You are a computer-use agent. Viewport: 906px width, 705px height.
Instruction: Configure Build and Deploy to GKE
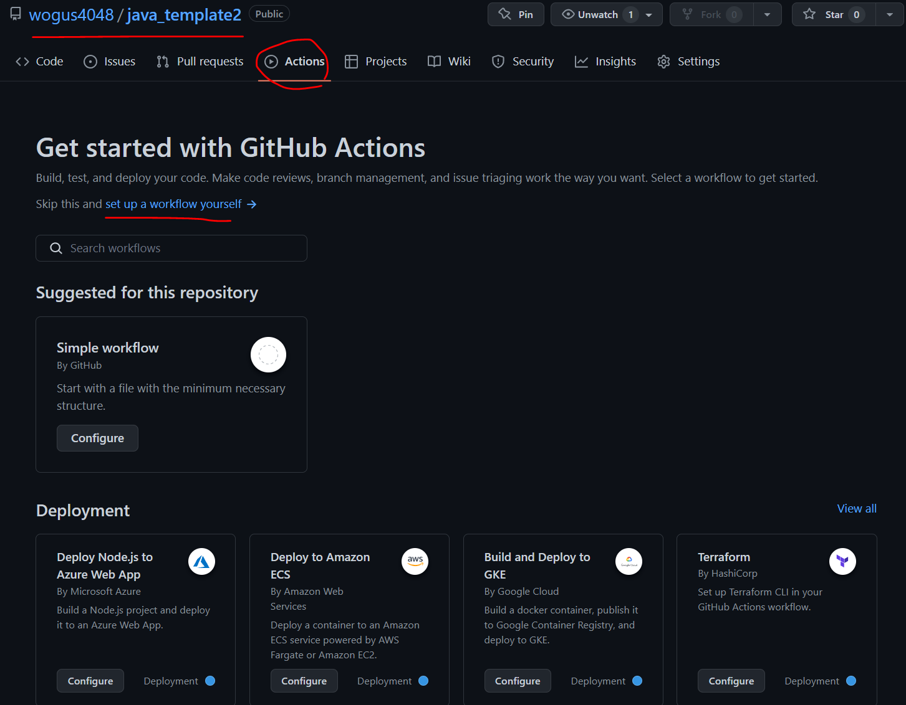[518, 681]
